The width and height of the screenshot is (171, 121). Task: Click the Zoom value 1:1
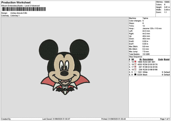coord(165,12)
